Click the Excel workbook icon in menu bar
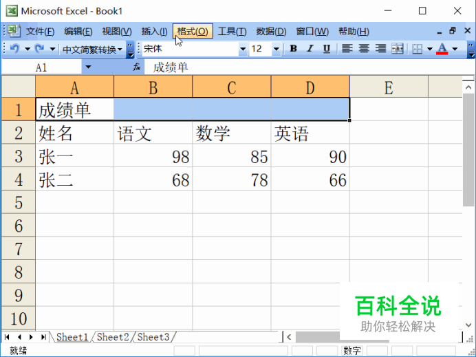 click(13, 31)
